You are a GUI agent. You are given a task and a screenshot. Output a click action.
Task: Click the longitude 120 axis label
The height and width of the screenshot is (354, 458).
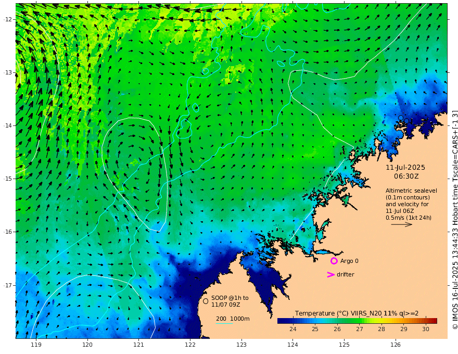(87, 345)
